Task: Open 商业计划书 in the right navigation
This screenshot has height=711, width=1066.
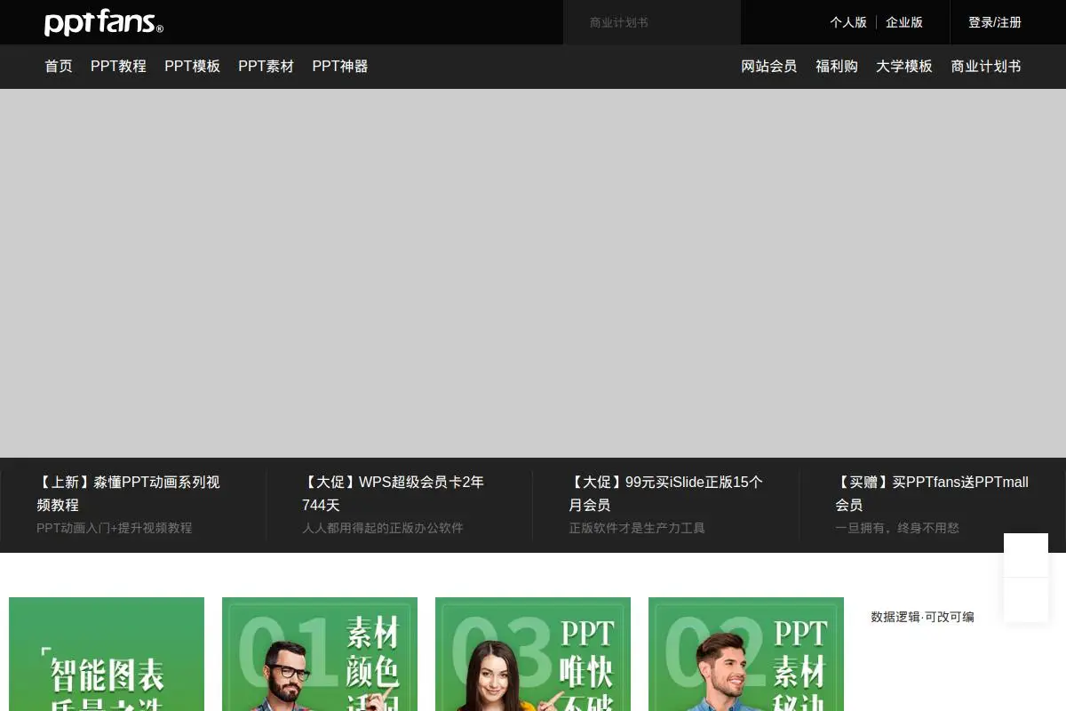Action: [986, 66]
